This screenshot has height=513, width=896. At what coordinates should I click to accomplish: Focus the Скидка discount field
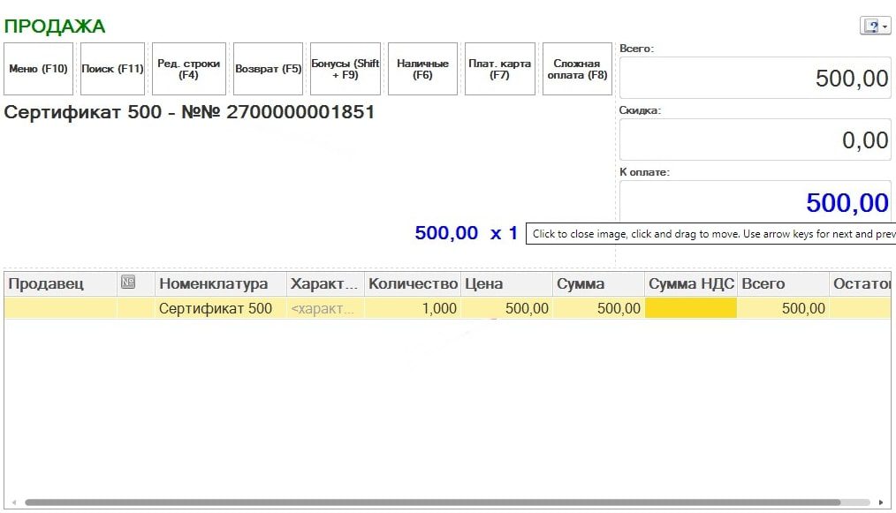click(x=755, y=140)
